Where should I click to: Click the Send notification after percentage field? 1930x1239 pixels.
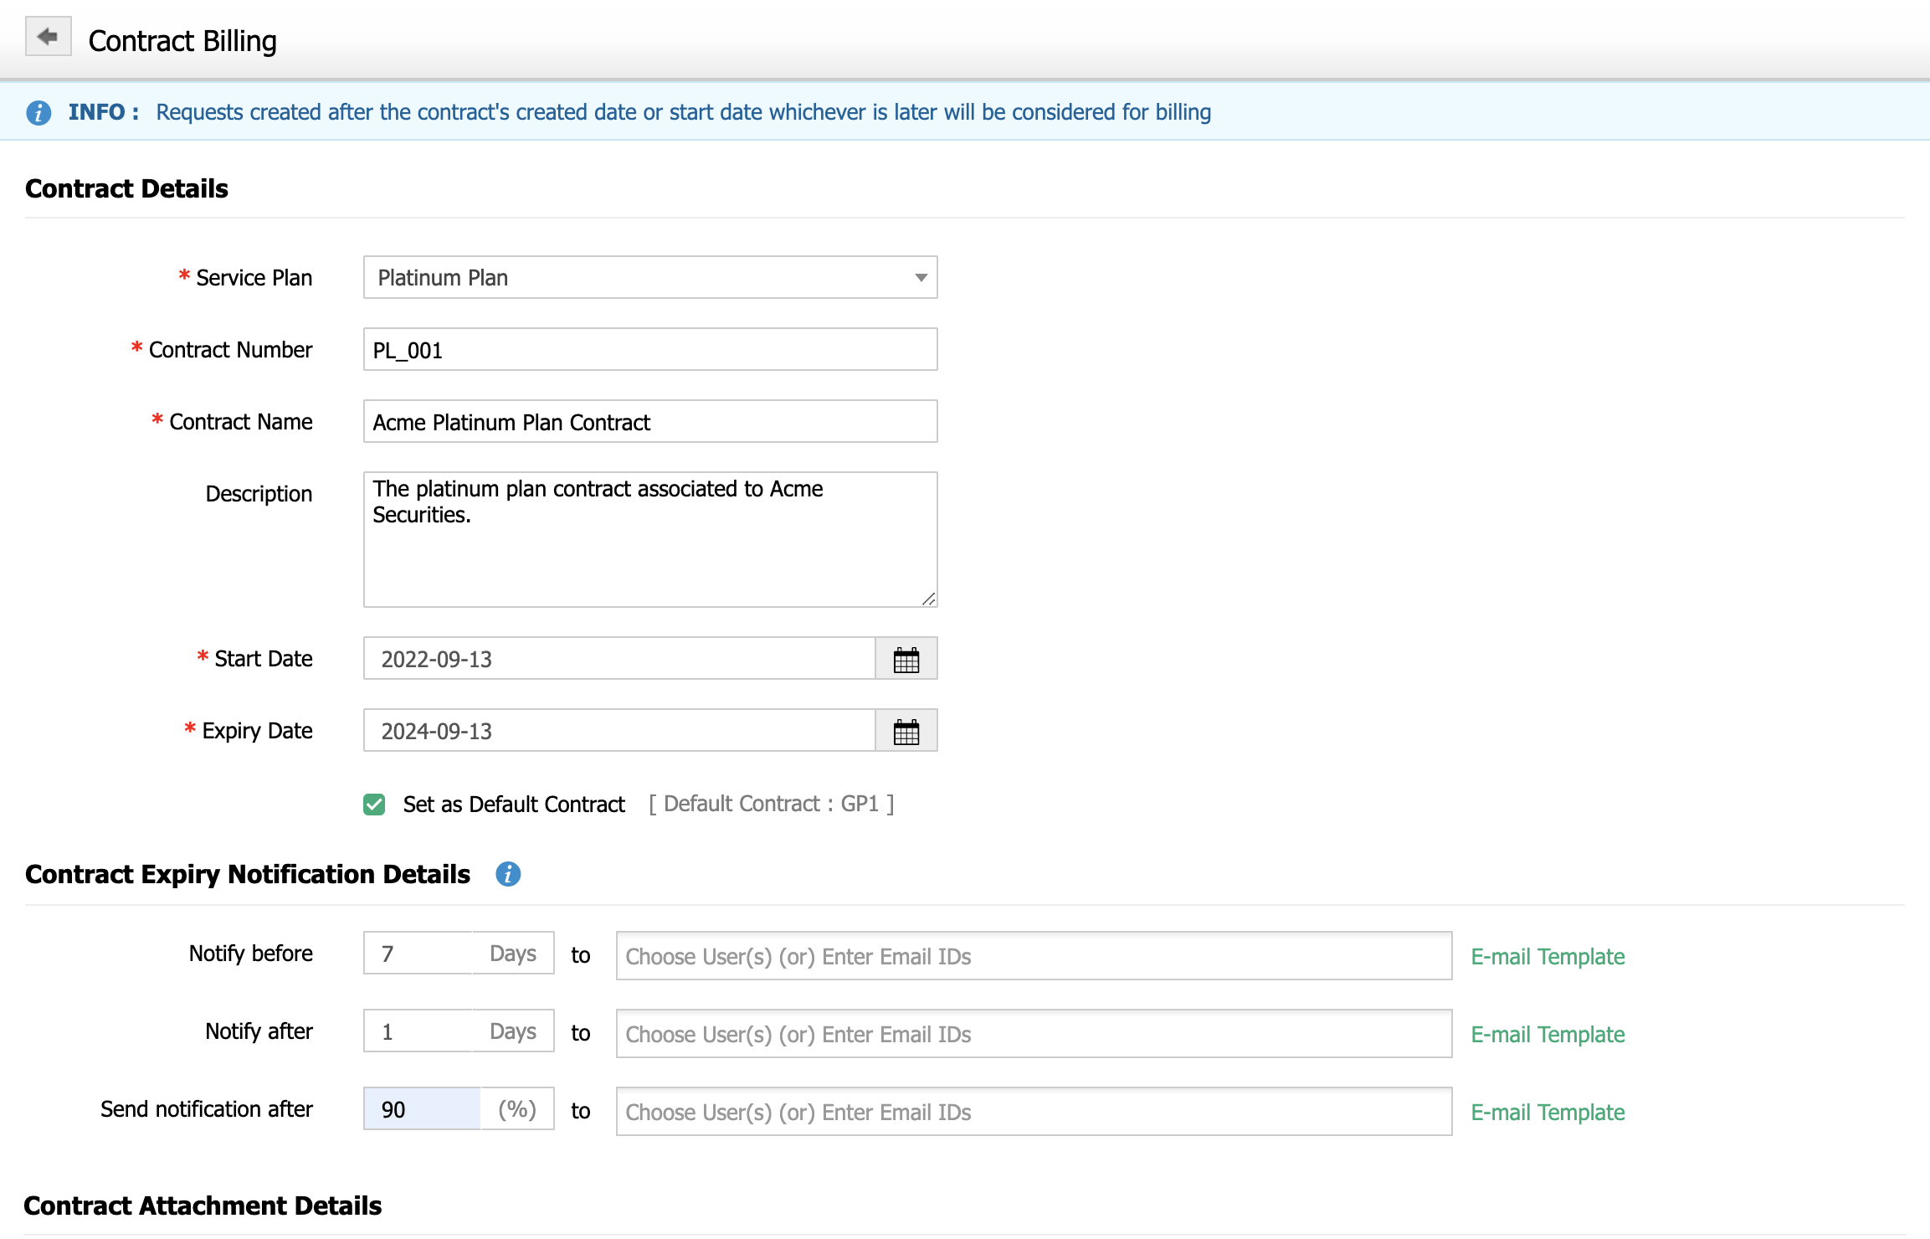(423, 1109)
